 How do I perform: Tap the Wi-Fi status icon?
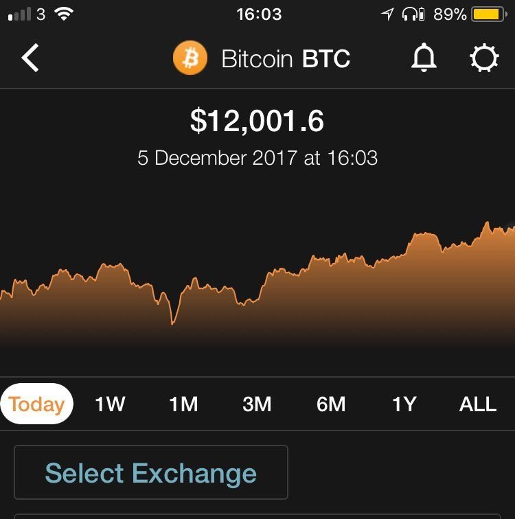(64, 14)
